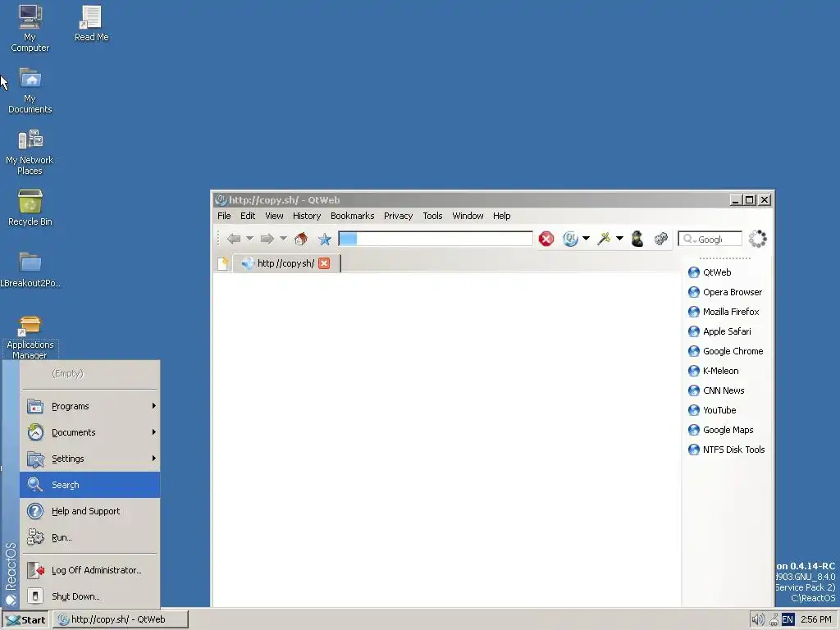Open Help and Support in Start menu
Viewport: 840px width, 630px height.
click(x=90, y=511)
